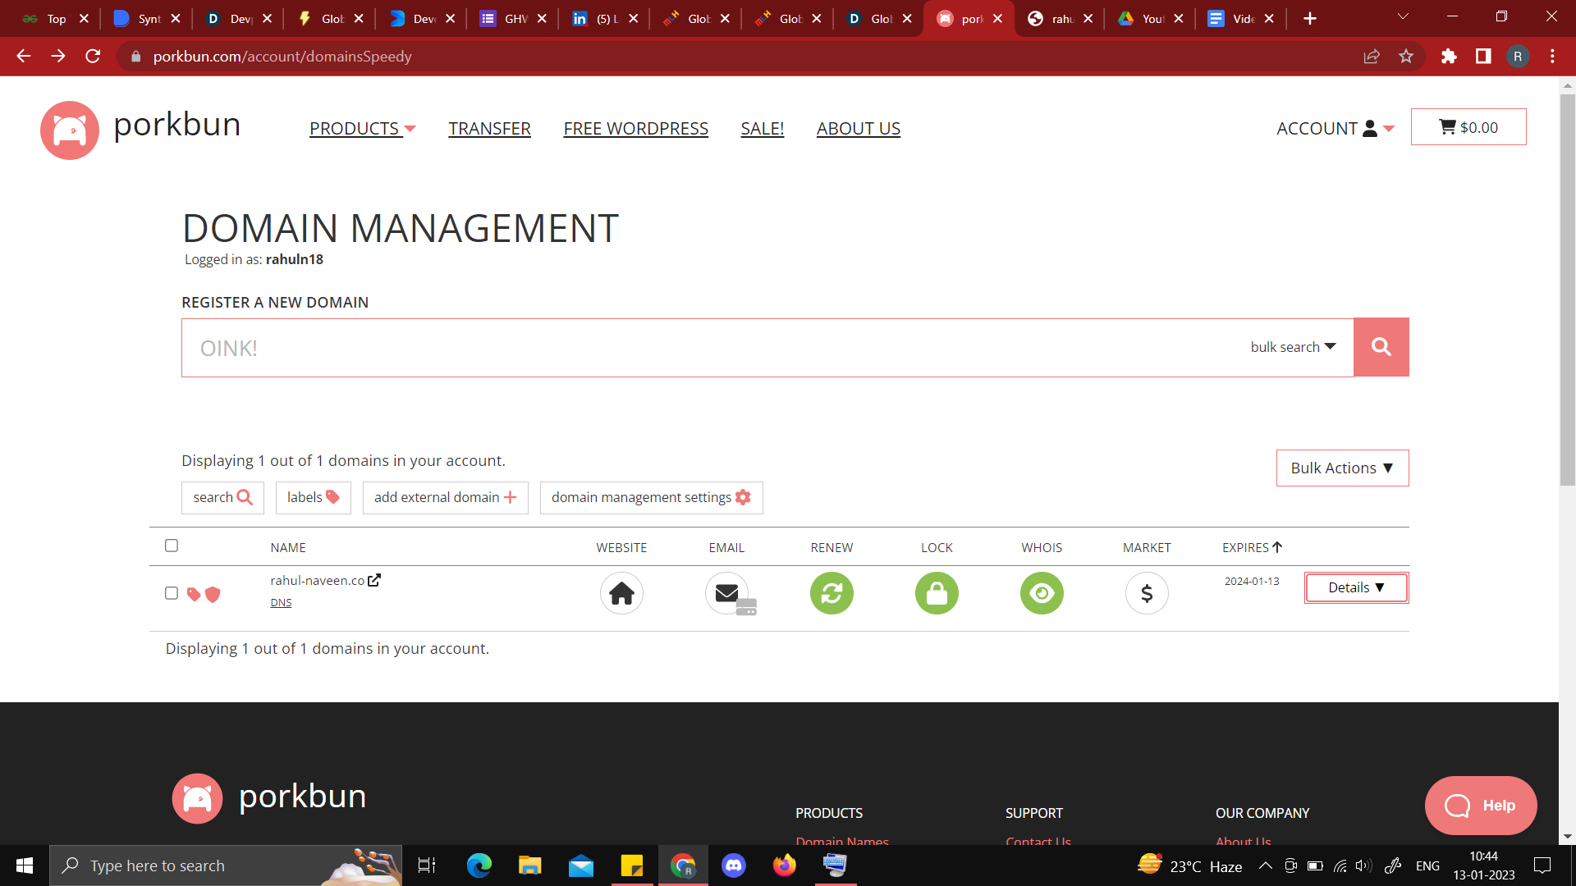Click the green lock padlock icon
This screenshot has width=1576, height=886.
coord(937,593)
